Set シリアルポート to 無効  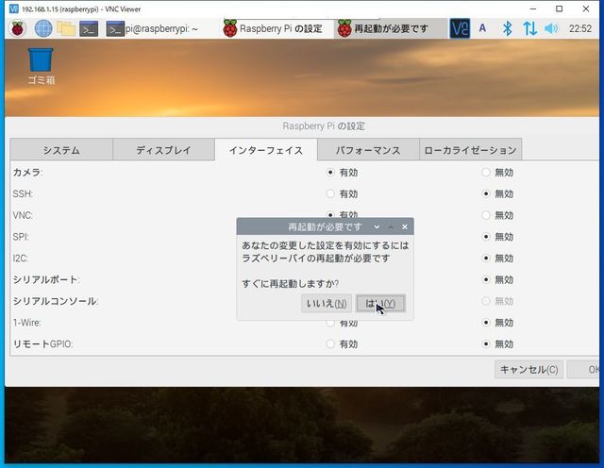tap(486, 279)
